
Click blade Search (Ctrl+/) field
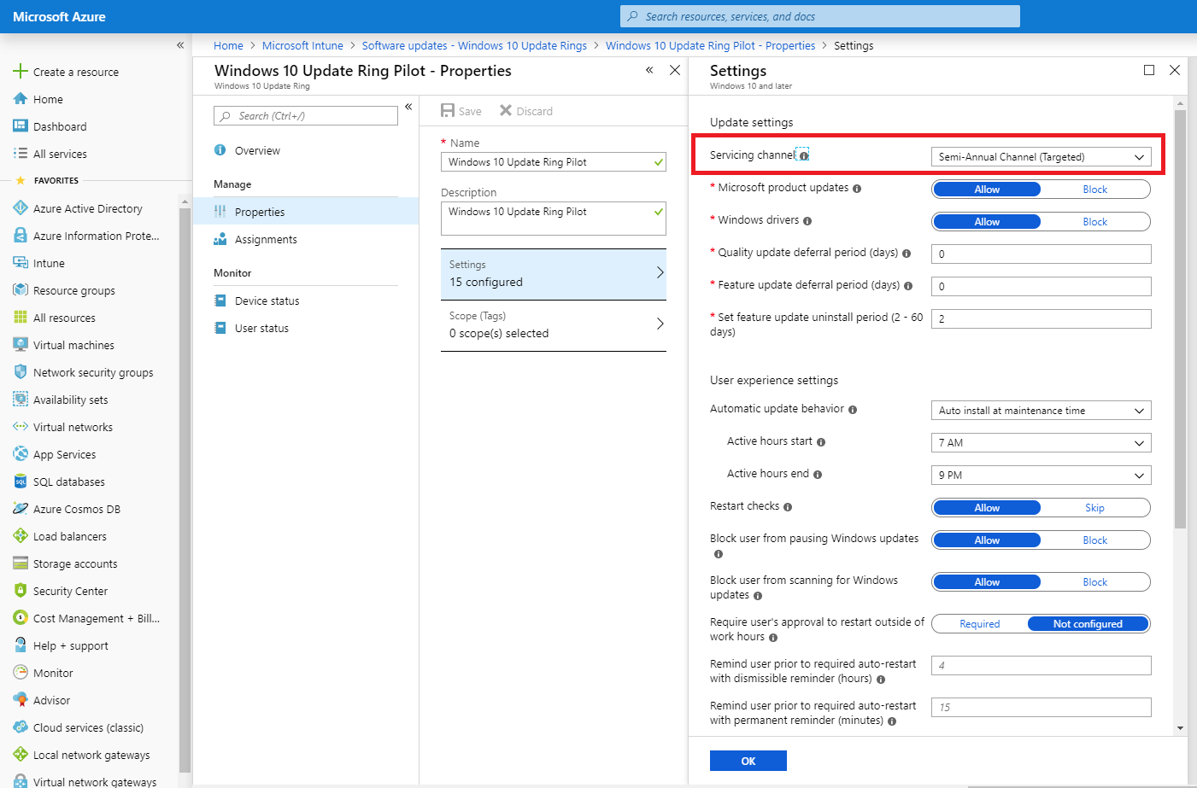coord(306,115)
